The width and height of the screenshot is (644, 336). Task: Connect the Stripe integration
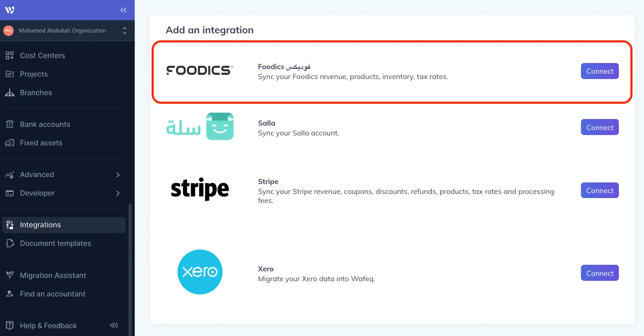click(600, 190)
